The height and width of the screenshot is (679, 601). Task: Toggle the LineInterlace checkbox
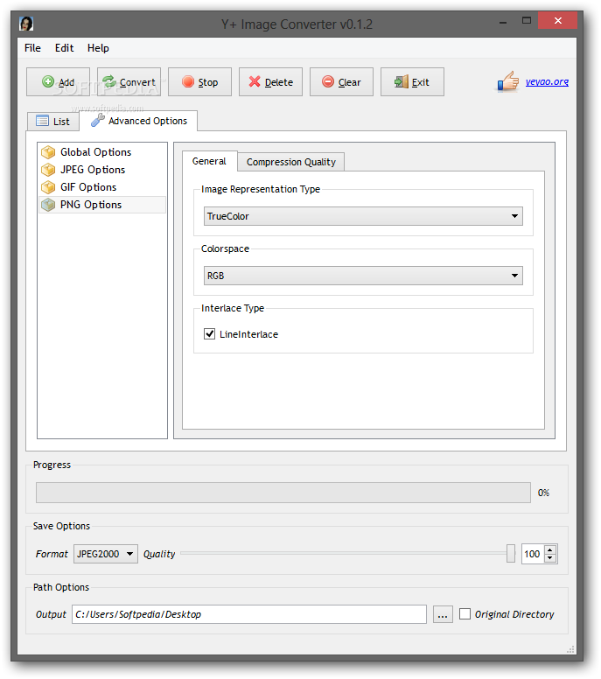[x=210, y=334]
